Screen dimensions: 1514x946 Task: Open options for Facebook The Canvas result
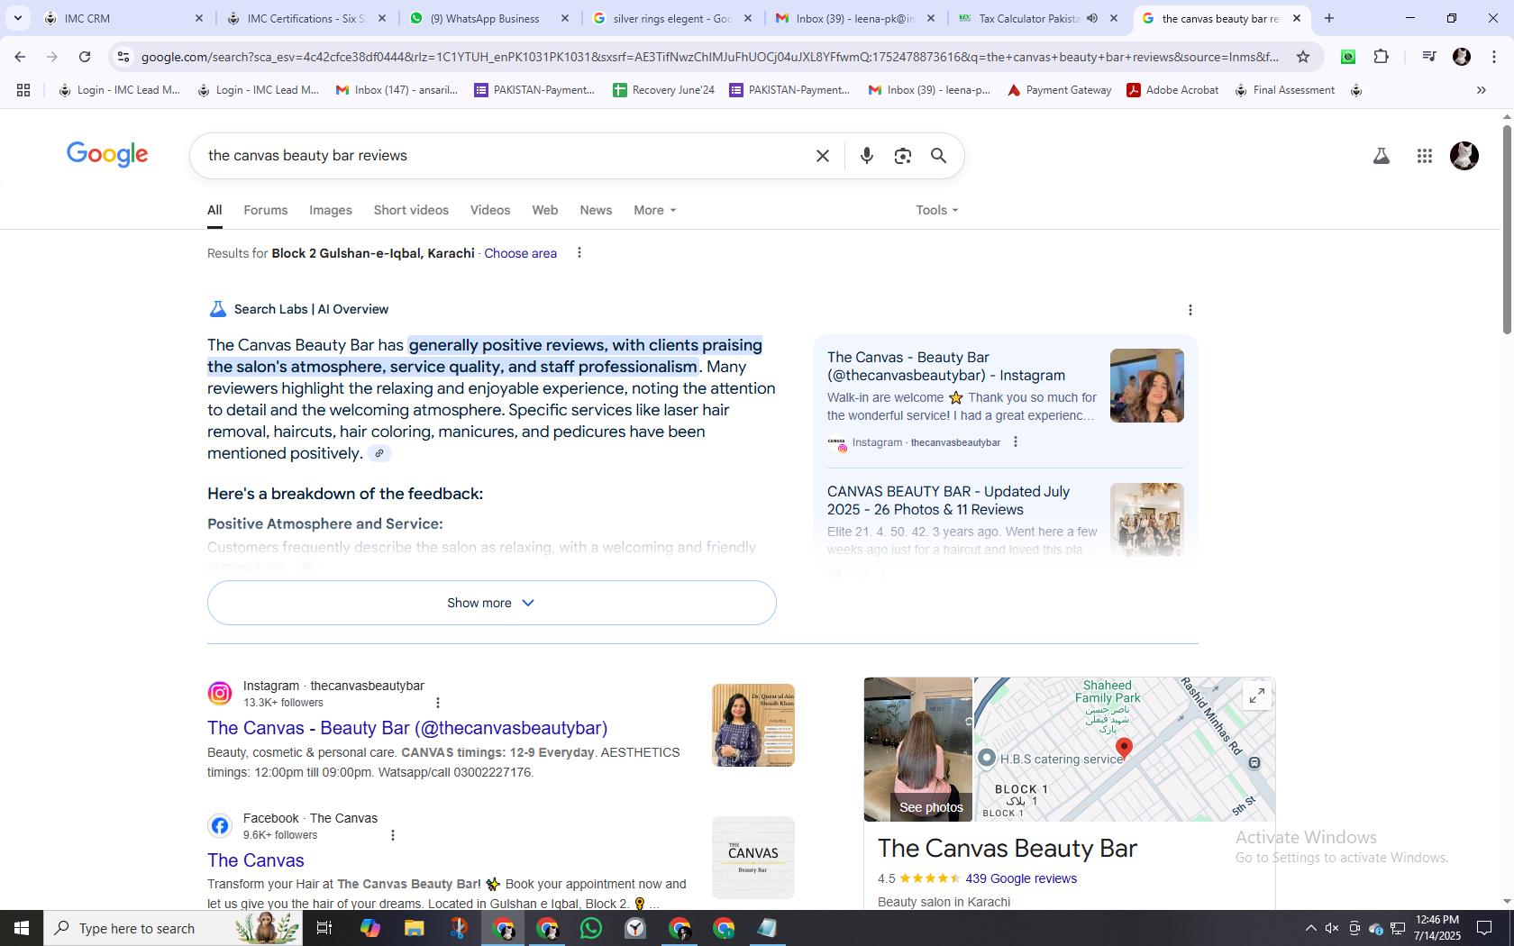(x=392, y=835)
